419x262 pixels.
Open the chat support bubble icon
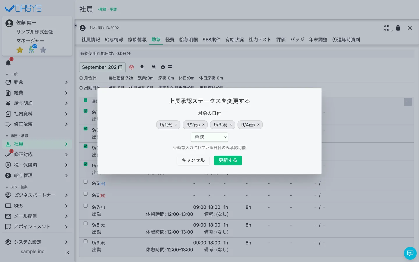410,253
